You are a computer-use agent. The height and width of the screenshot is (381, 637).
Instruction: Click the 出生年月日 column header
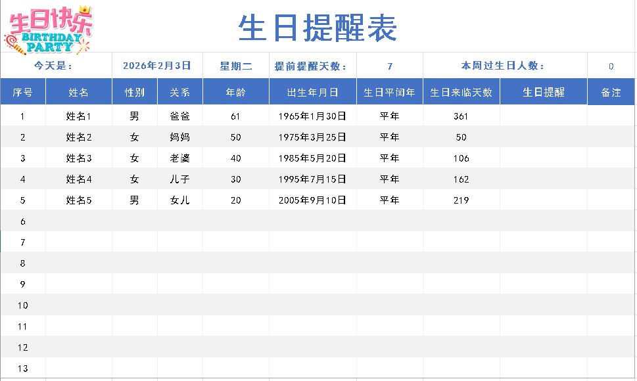[313, 92]
